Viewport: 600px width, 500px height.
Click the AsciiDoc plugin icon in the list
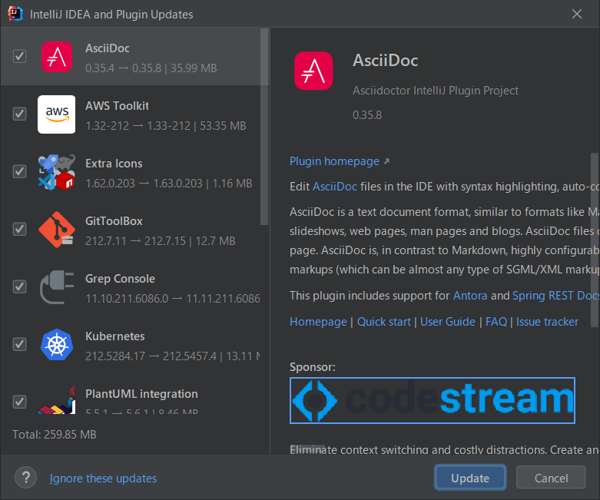click(x=57, y=57)
